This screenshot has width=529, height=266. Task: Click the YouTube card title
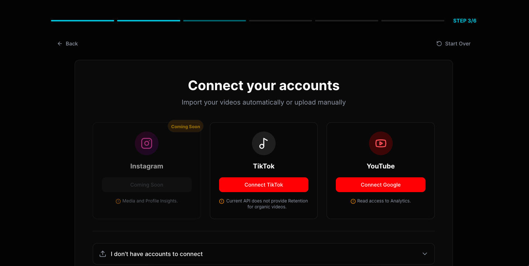click(380, 166)
